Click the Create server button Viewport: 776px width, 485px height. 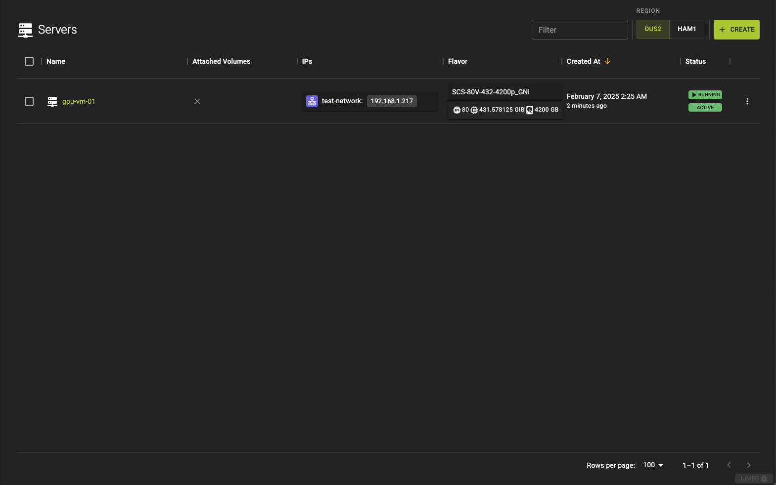[736, 30]
